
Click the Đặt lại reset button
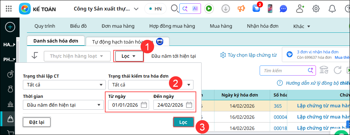(x=36, y=122)
